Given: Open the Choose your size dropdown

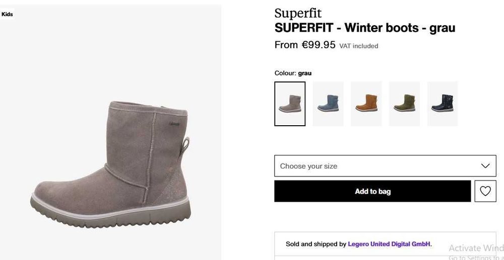Looking at the screenshot, I should pyautogui.click(x=373, y=166).
